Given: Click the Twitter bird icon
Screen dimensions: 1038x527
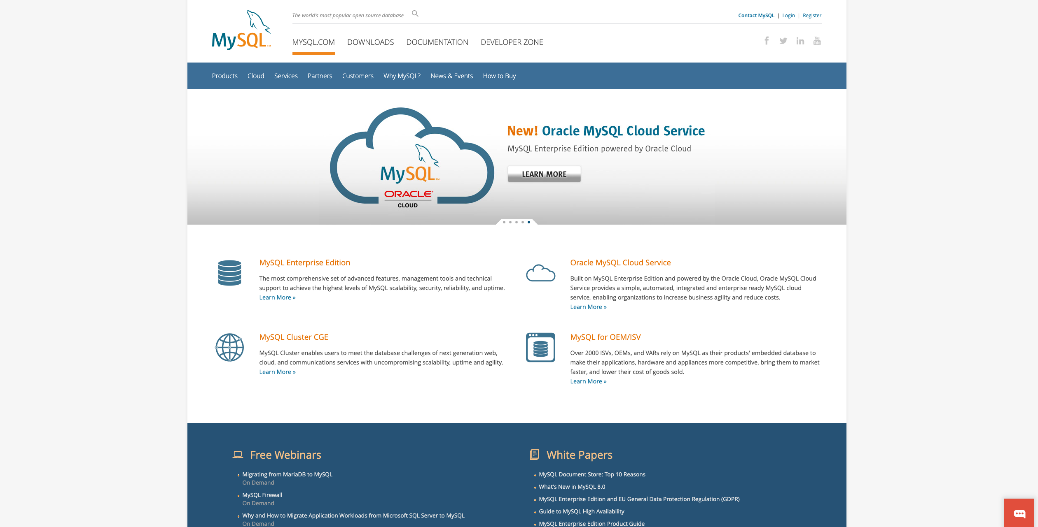Looking at the screenshot, I should pyautogui.click(x=783, y=41).
